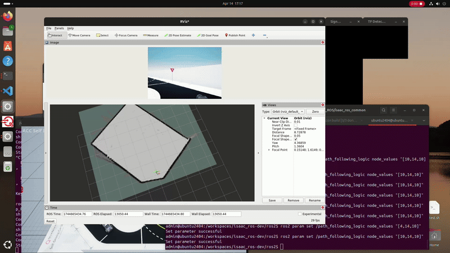Toggle the Focal Shape Fixed Size checkbox
Screen dimensions: 450x253
pos(296,139)
